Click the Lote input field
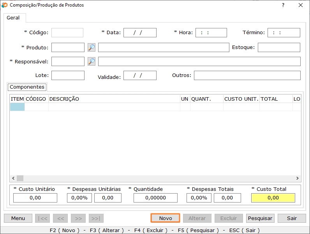 click(x=68, y=75)
